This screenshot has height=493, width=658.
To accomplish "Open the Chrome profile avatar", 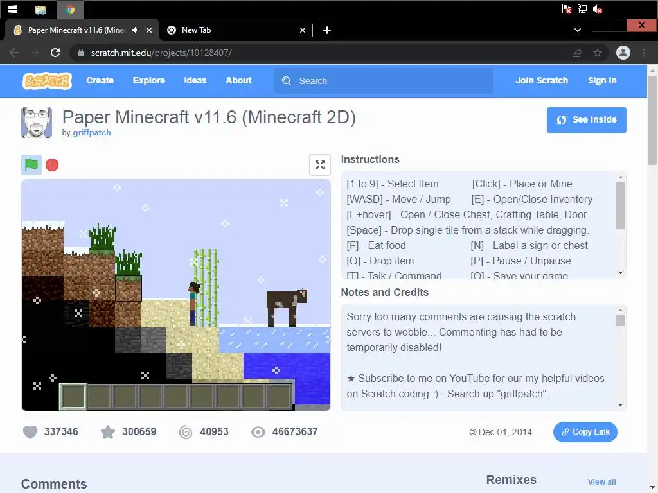I will click(623, 53).
